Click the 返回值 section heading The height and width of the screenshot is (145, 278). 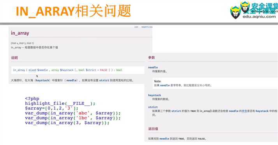(153, 129)
